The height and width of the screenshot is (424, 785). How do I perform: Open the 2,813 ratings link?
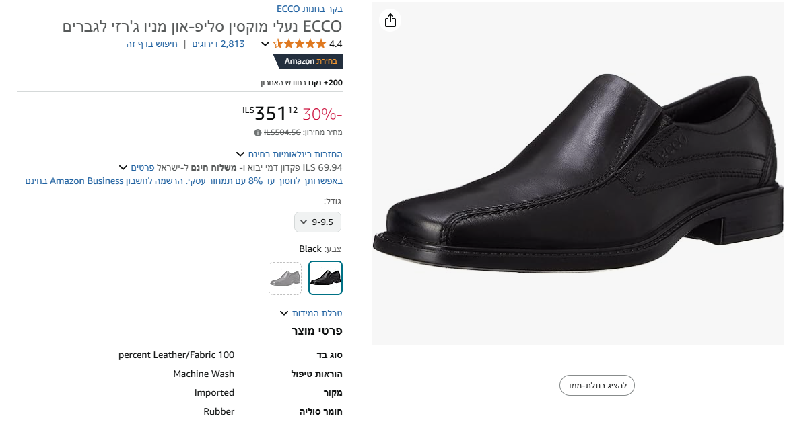pos(217,44)
